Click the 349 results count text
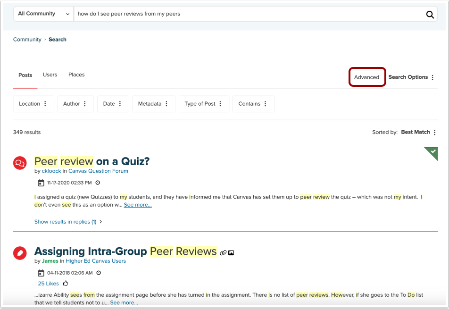 27,132
